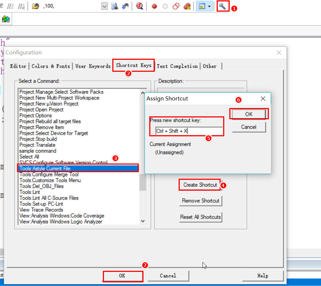
Task: Click the Incremental Find binoculars arrow icon
Action: coord(125,7)
